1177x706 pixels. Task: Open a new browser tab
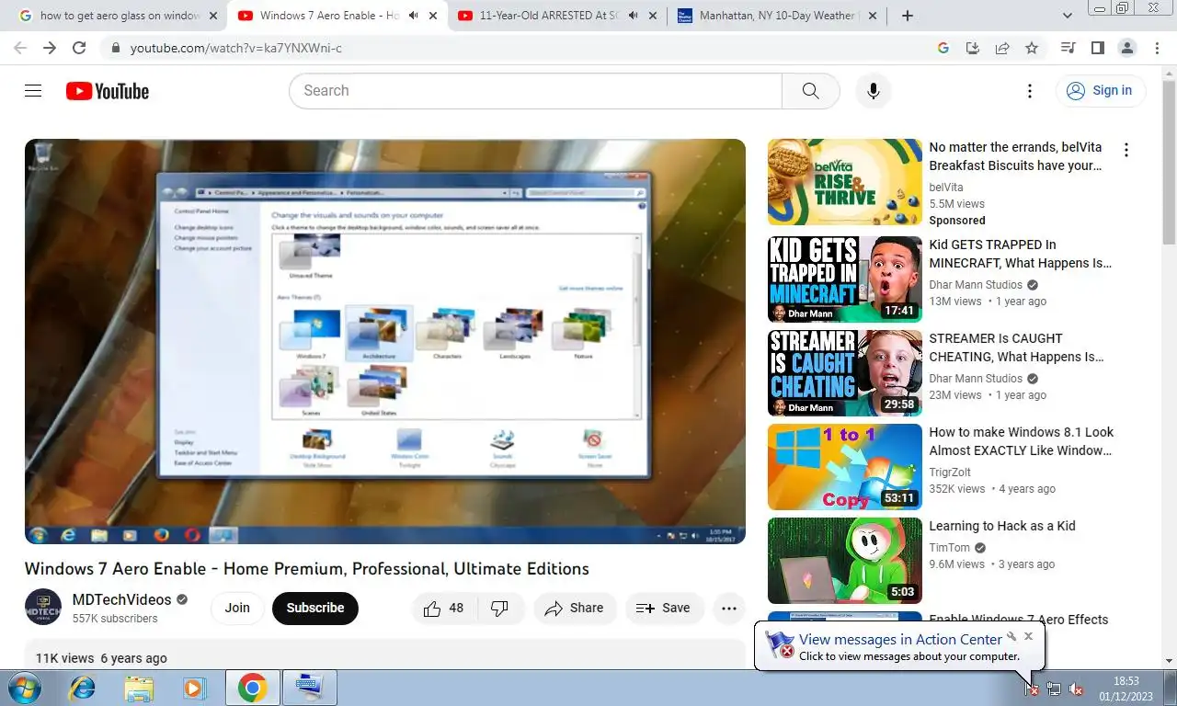click(908, 16)
